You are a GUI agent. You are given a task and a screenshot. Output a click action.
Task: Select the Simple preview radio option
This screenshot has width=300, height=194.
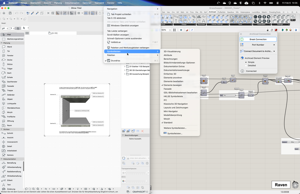(246, 62)
